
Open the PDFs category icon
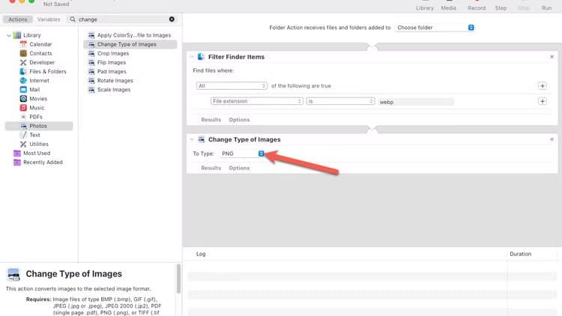click(x=23, y=117)
